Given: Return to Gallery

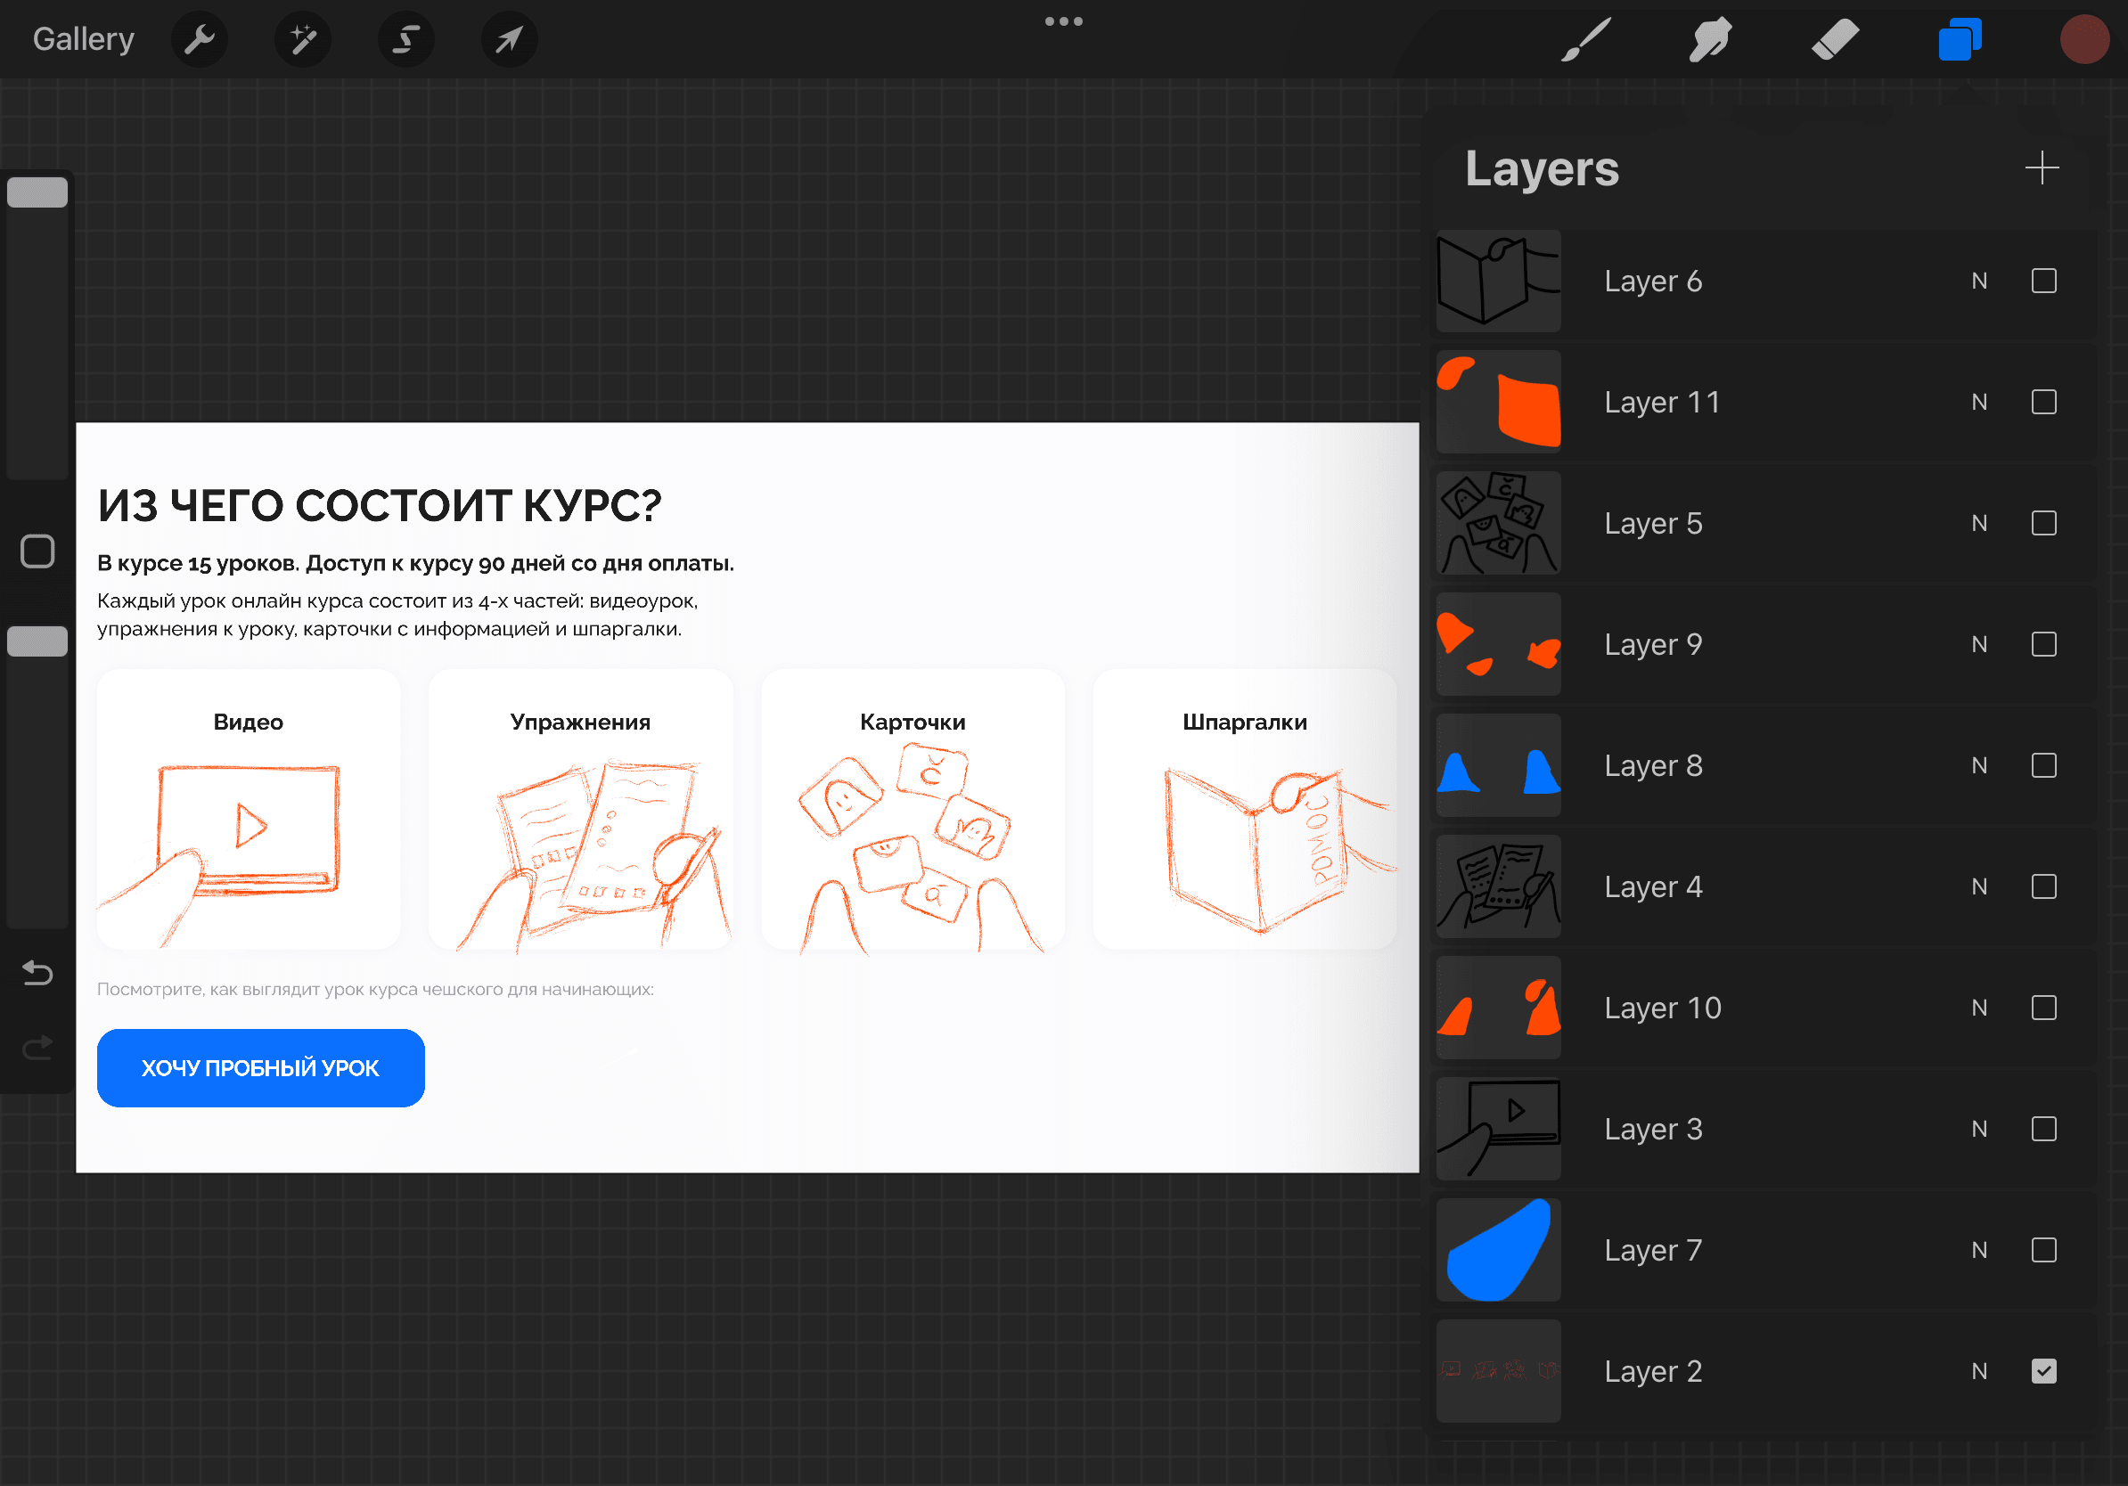Looking at the screenshot, I should tap(84, 39).
